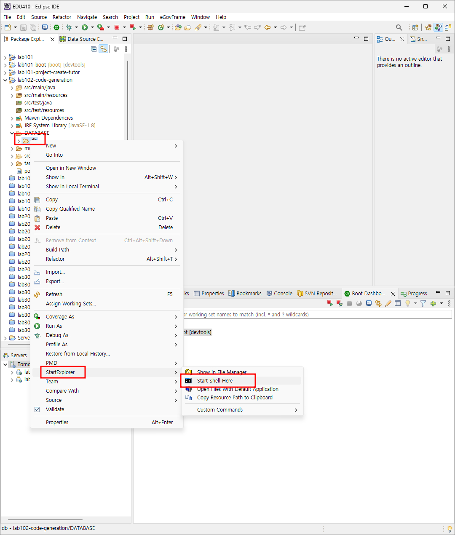Toggle the Validate checkbox in context menu
455x535 pixels.
pyautogui.click(x=37, y=409)
